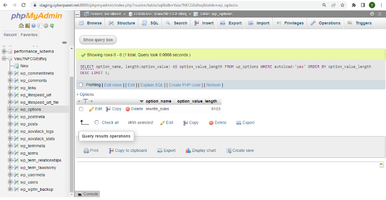The width and height of the screenshot is (386, 200).
Task: Click the pencil Edit icon in rewrite_rules row
Action: [x=92, y=109]
